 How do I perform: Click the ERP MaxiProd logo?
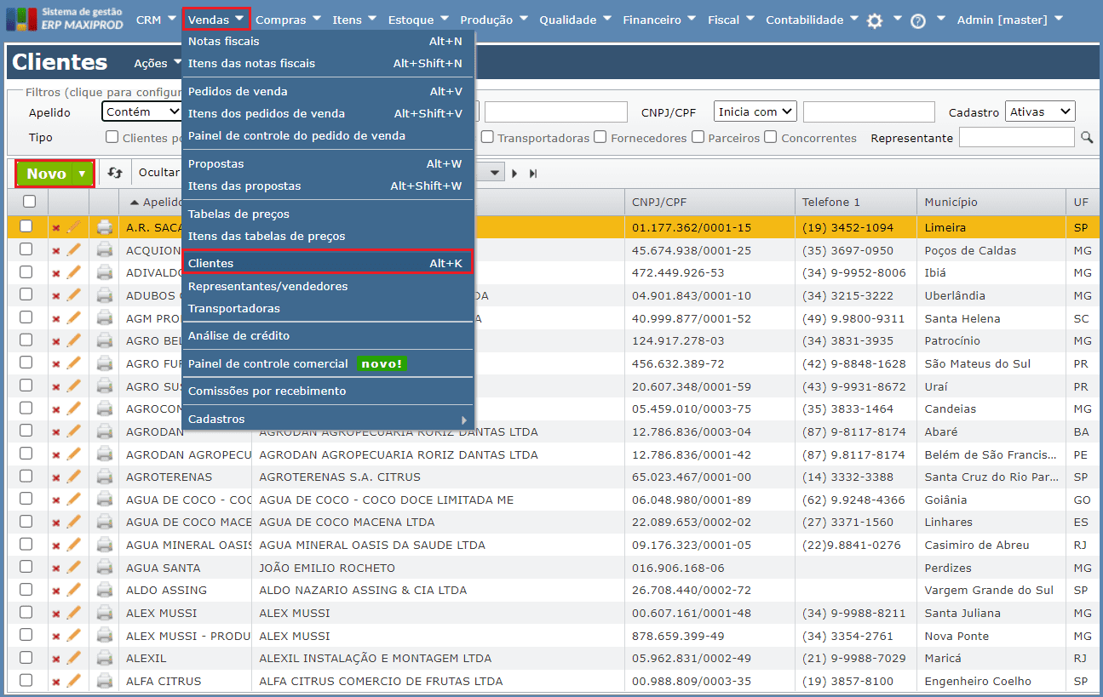pos(64,19)
